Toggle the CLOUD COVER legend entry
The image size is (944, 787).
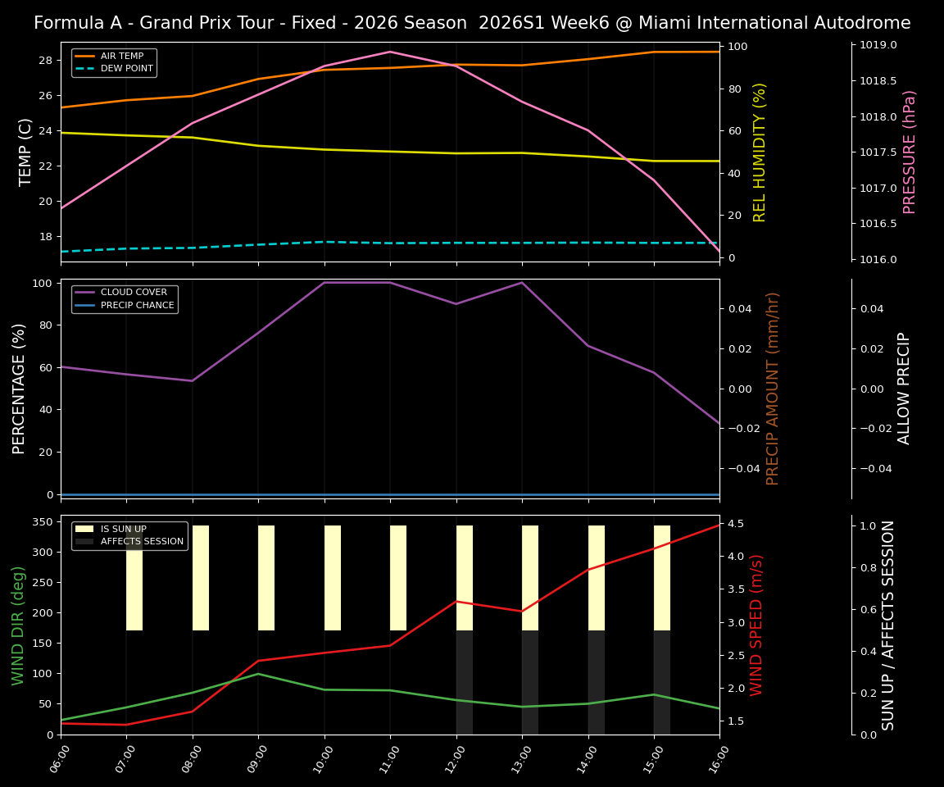coord(135,292)
